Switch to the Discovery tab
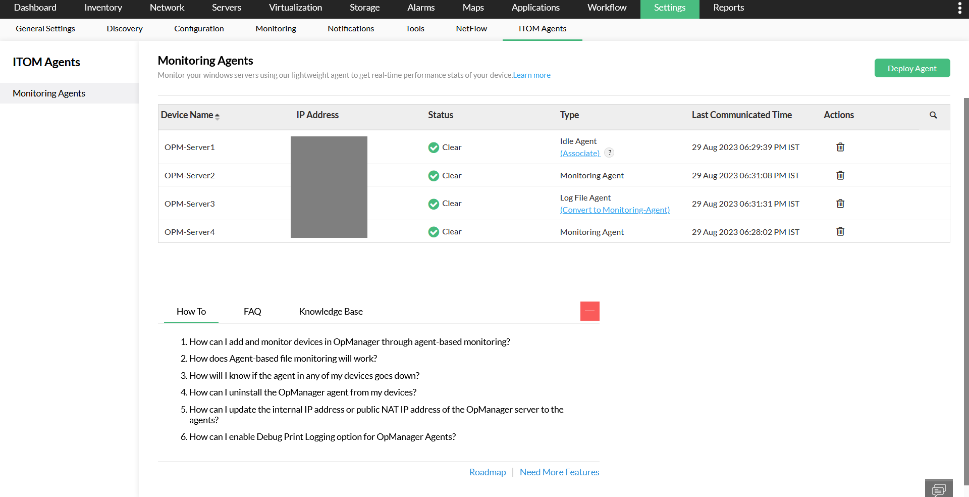Image resolution: width=969 pixels, height=497 pixels. pyautogui.click(x=125, y=29)
